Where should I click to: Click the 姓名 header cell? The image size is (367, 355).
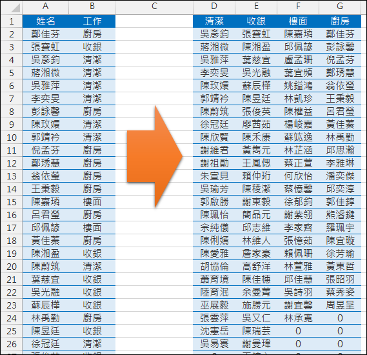[x=46, y=21]
